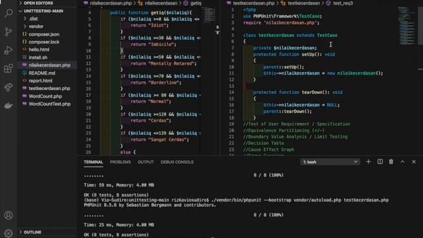Kill terminal with trash icon

pyautogui.click(x=391, y=161)
